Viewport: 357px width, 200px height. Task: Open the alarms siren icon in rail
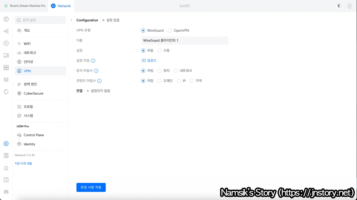click(6, 168)
